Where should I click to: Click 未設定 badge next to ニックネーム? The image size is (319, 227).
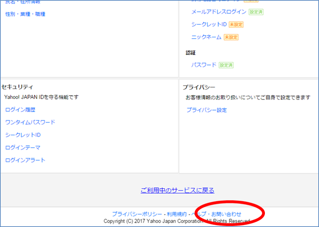(231, 37)
